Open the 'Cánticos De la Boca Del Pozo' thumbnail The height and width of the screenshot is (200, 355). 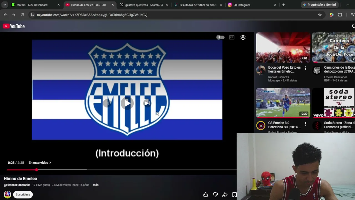pos(333,47)
